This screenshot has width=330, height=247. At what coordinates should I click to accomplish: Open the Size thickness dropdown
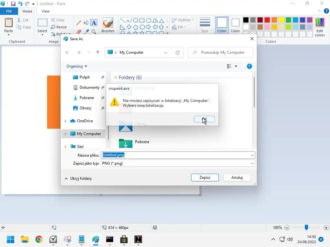point(205,25)
